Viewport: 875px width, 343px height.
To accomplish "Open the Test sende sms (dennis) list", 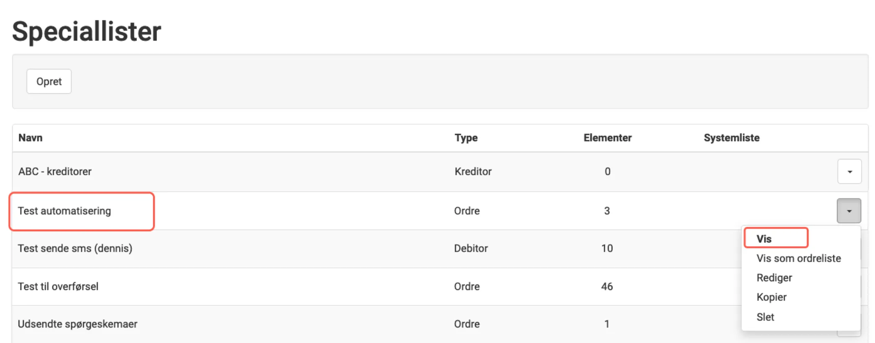I will pyautogui.click(x=75, y=248).
